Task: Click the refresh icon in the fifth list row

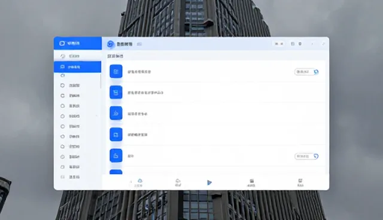Action: [x=316, y=156]
